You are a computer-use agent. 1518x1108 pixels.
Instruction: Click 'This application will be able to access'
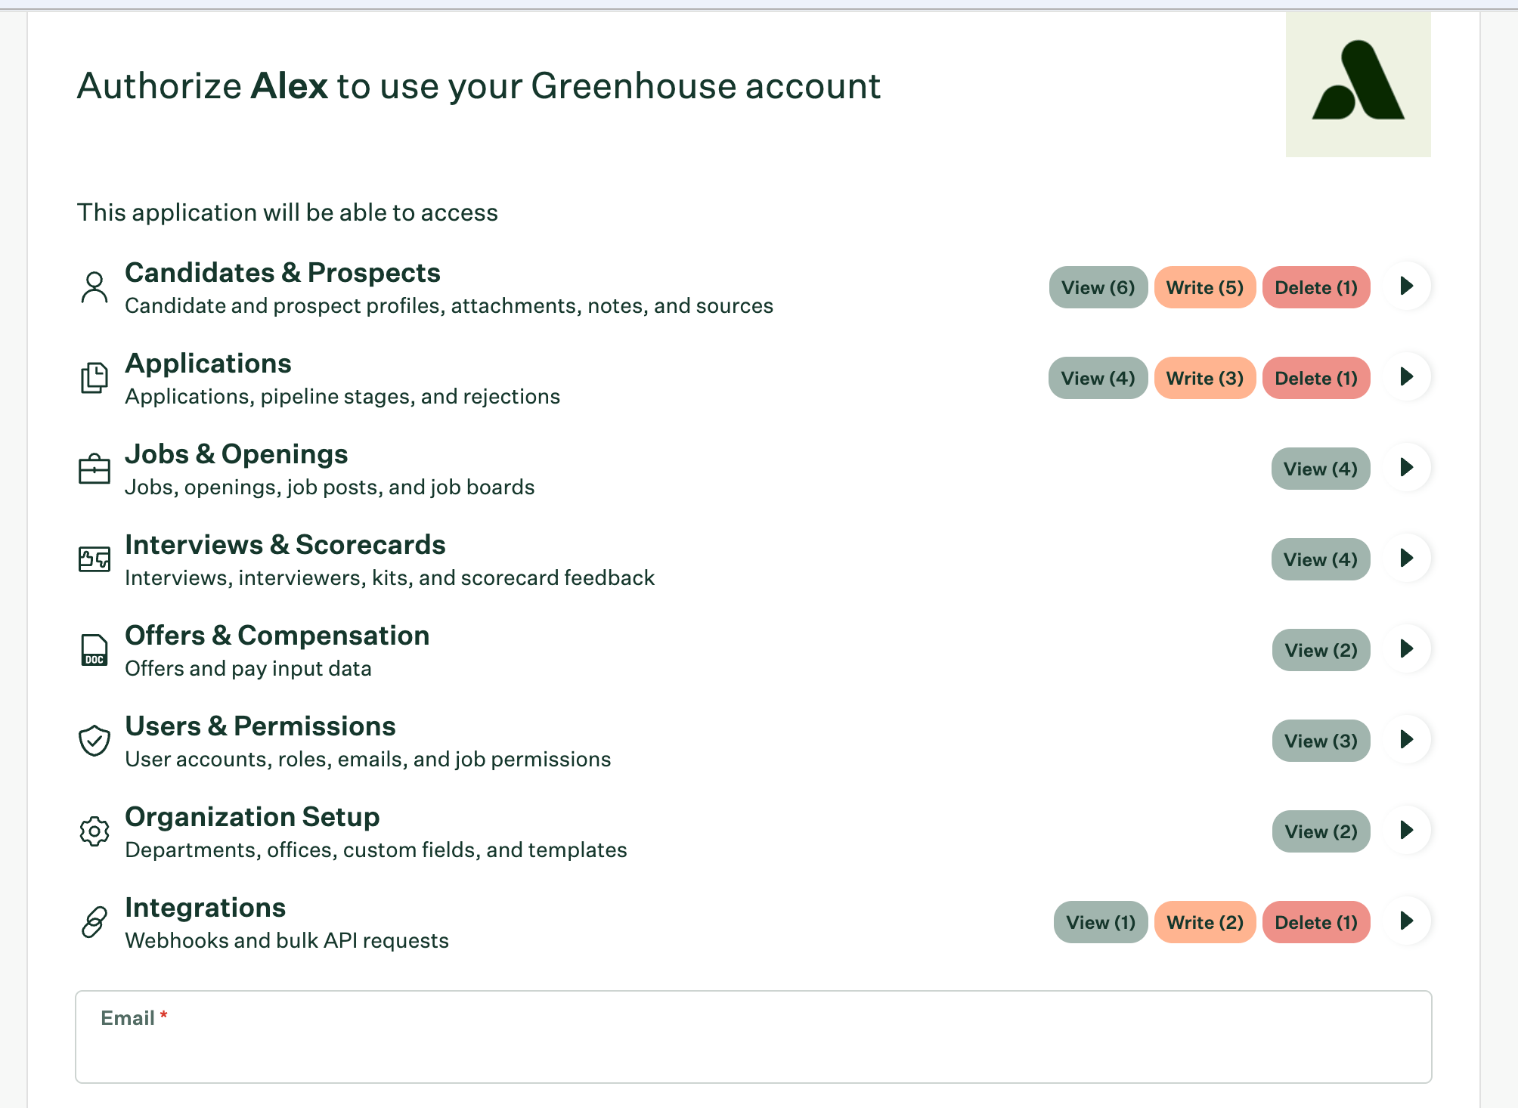pos(287,212)
